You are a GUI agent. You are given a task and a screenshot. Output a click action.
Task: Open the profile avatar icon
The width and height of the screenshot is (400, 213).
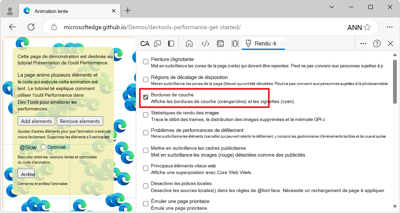click(x=10, y=11)
